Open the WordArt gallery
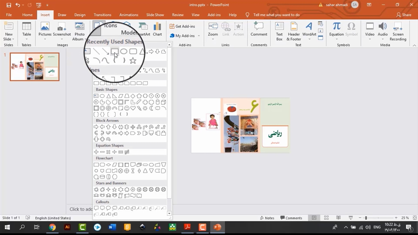This screenshot has height=235, width=418. pos(309,30)
